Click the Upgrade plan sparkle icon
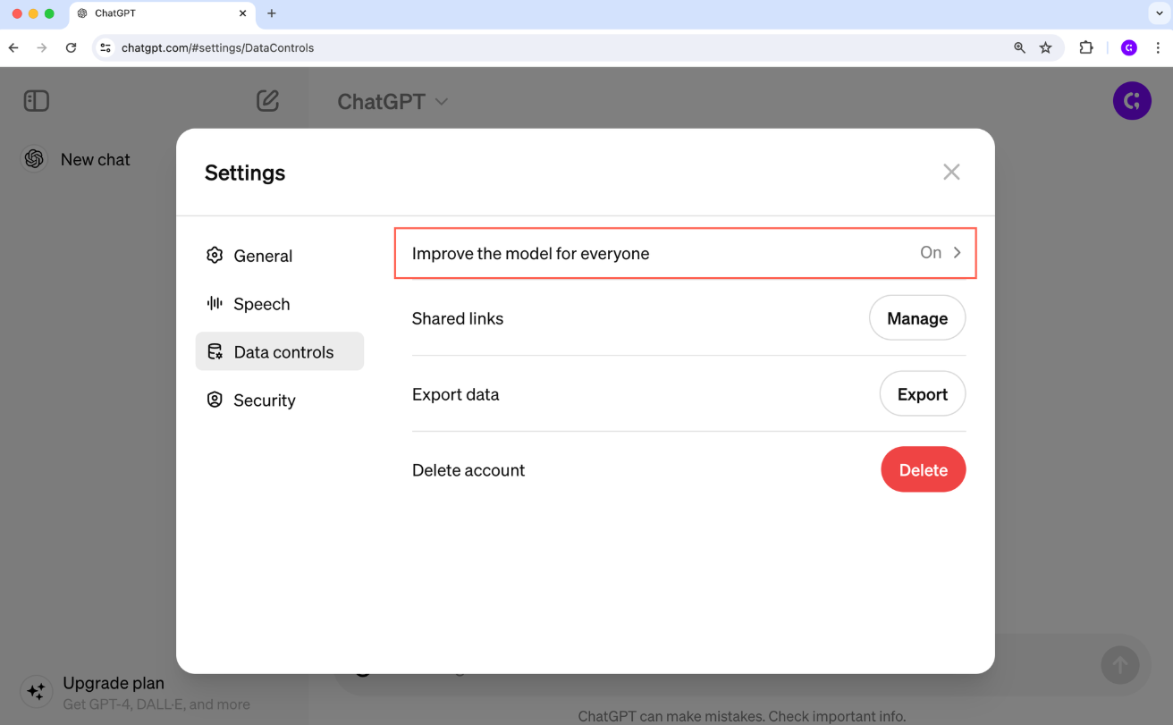 tap(36, 691)
